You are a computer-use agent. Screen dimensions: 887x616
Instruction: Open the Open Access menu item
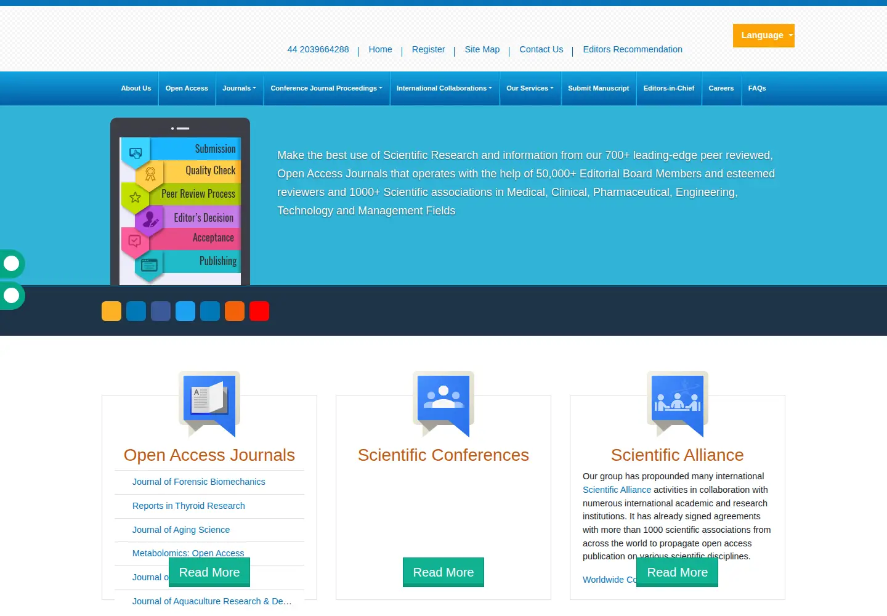tap(187, 88)
